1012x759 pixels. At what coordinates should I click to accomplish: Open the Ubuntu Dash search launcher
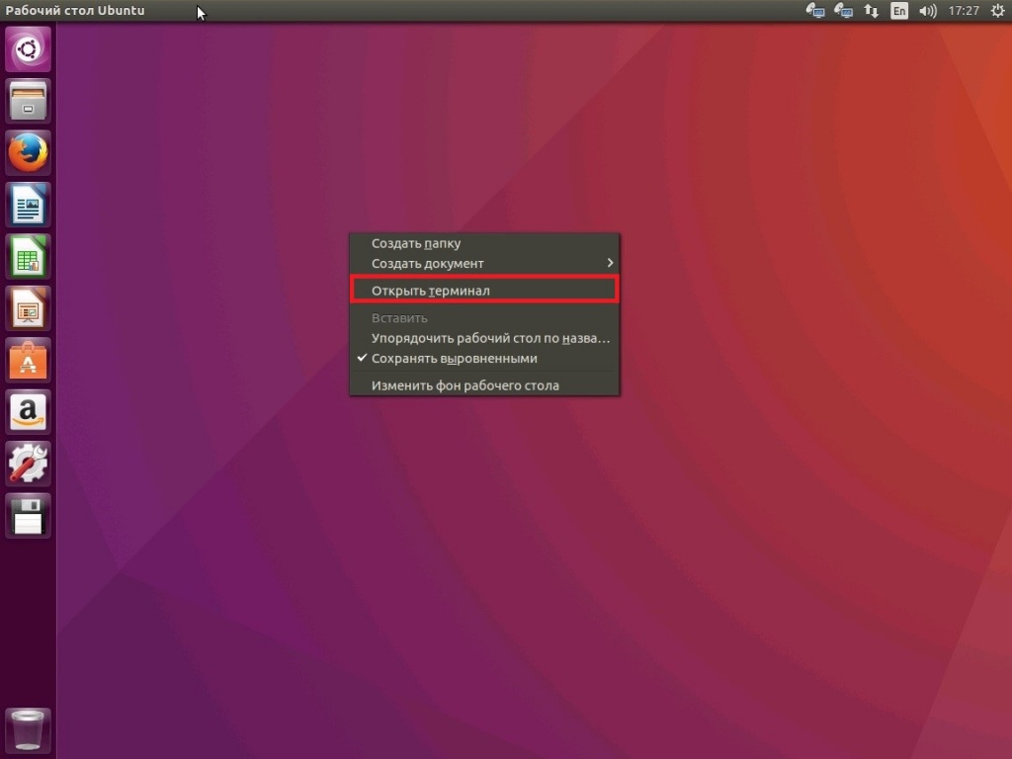coord(28,48)
